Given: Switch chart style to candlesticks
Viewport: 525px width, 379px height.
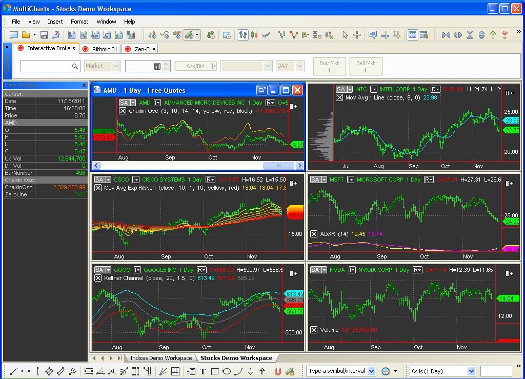Looking at the screenshot, I should (x=254, y=35).
